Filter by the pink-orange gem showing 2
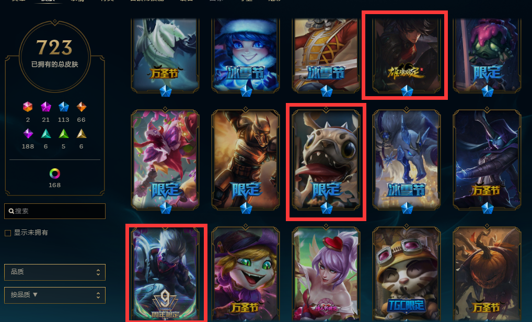The width and height of the screenshot is (532, 322). (x=28, y=107)
